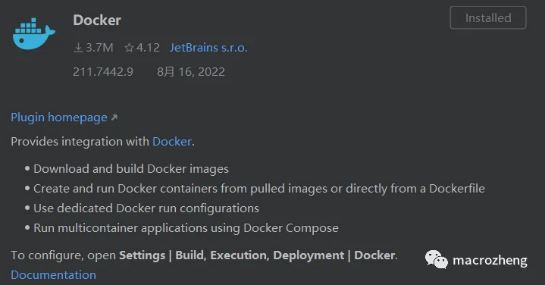Click the Run multicontainer applications bullet
This screenshot has height=285, width=545.
(x=186, y=228)
